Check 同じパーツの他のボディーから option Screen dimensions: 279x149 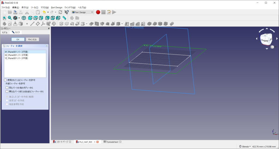pos(7,88)
